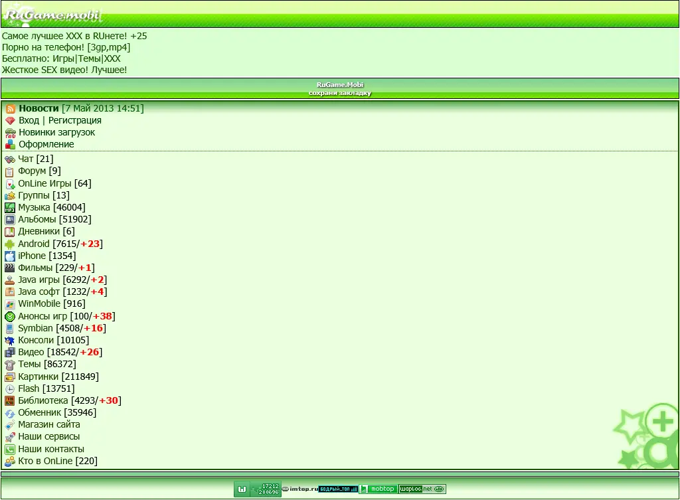Click the green counter 17212 badge
The image size is (680, 500).
[258, 489]
